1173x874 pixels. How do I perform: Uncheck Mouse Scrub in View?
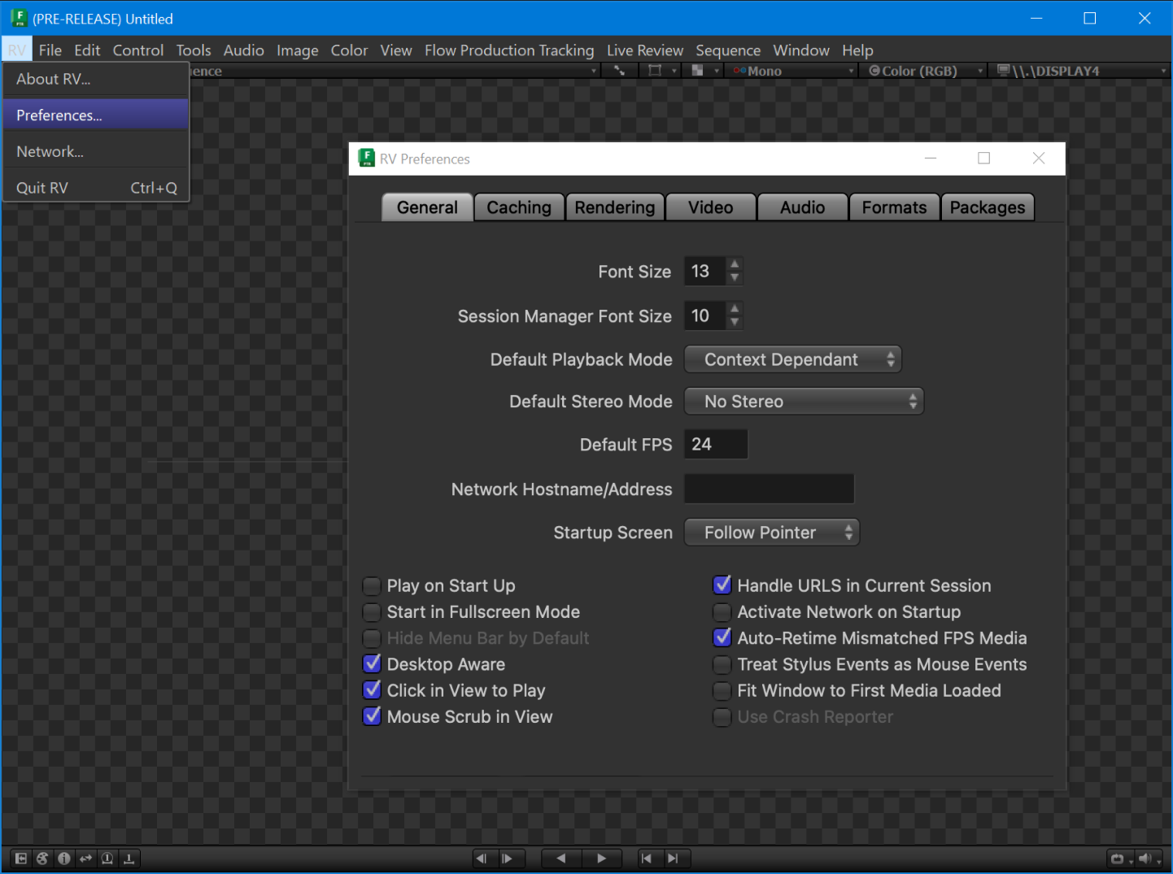tap(372, 716)
